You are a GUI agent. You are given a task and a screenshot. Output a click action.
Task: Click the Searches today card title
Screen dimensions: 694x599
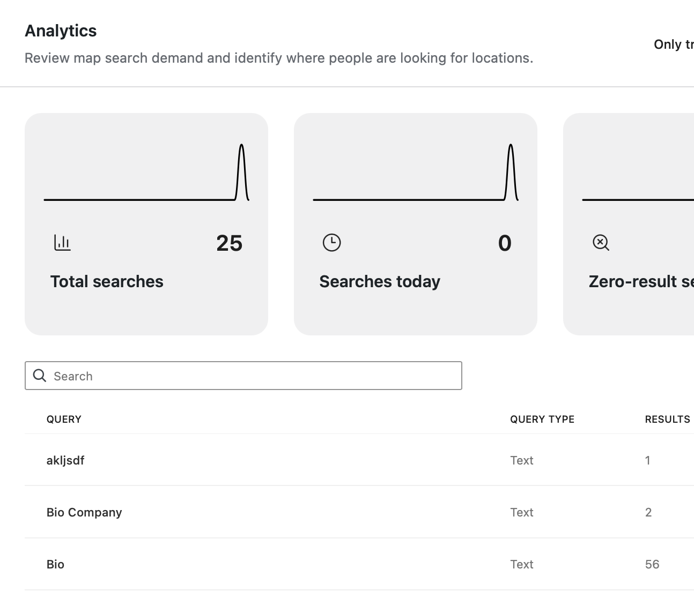tap(380, 281)
